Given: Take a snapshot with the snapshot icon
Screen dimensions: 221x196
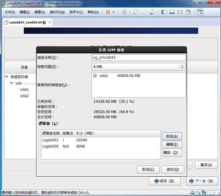Looking at the screenshot, I should (x=136, y=12).
